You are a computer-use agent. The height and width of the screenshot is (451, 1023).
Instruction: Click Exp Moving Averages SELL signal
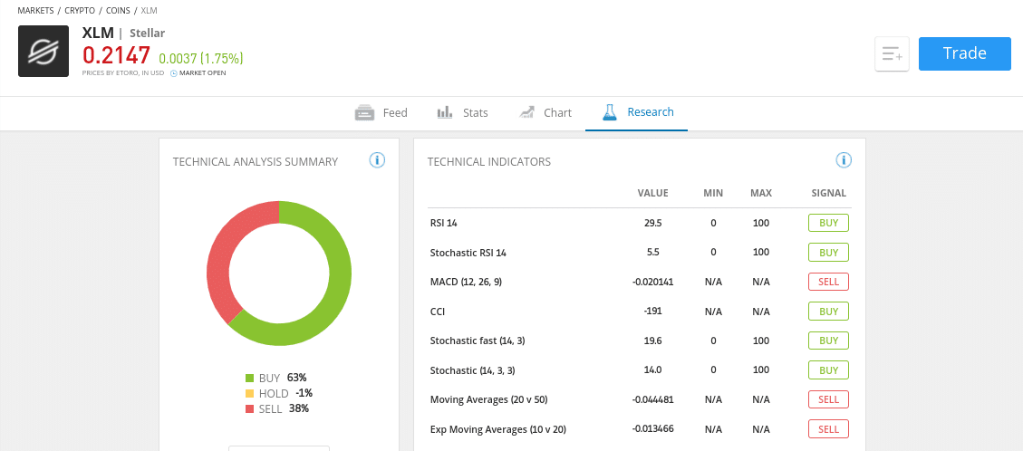coord(828,429)
